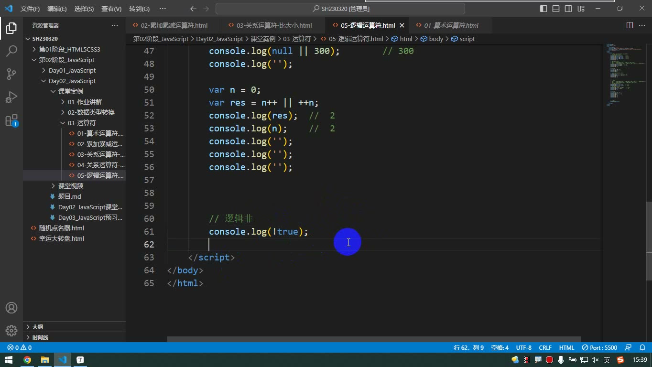
Task: Click the UTF-8 encoding button
Action: [523, 348]
